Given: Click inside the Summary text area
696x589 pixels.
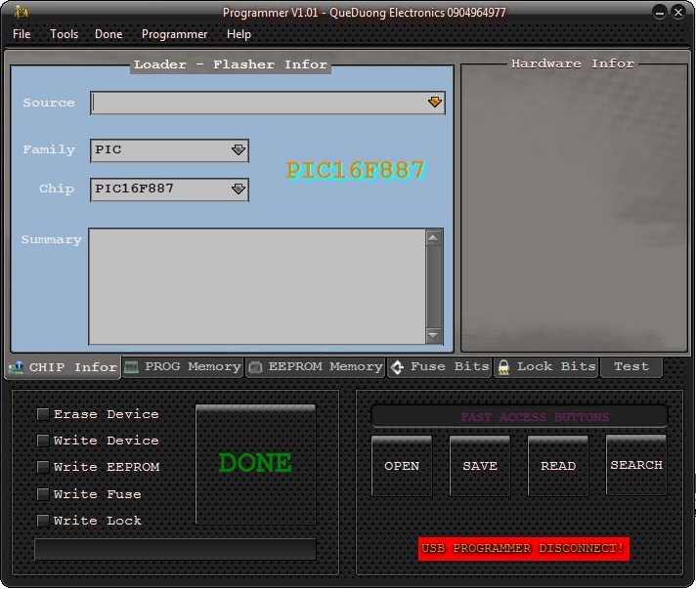Looking at the screenshot, I should coord(257,286).
